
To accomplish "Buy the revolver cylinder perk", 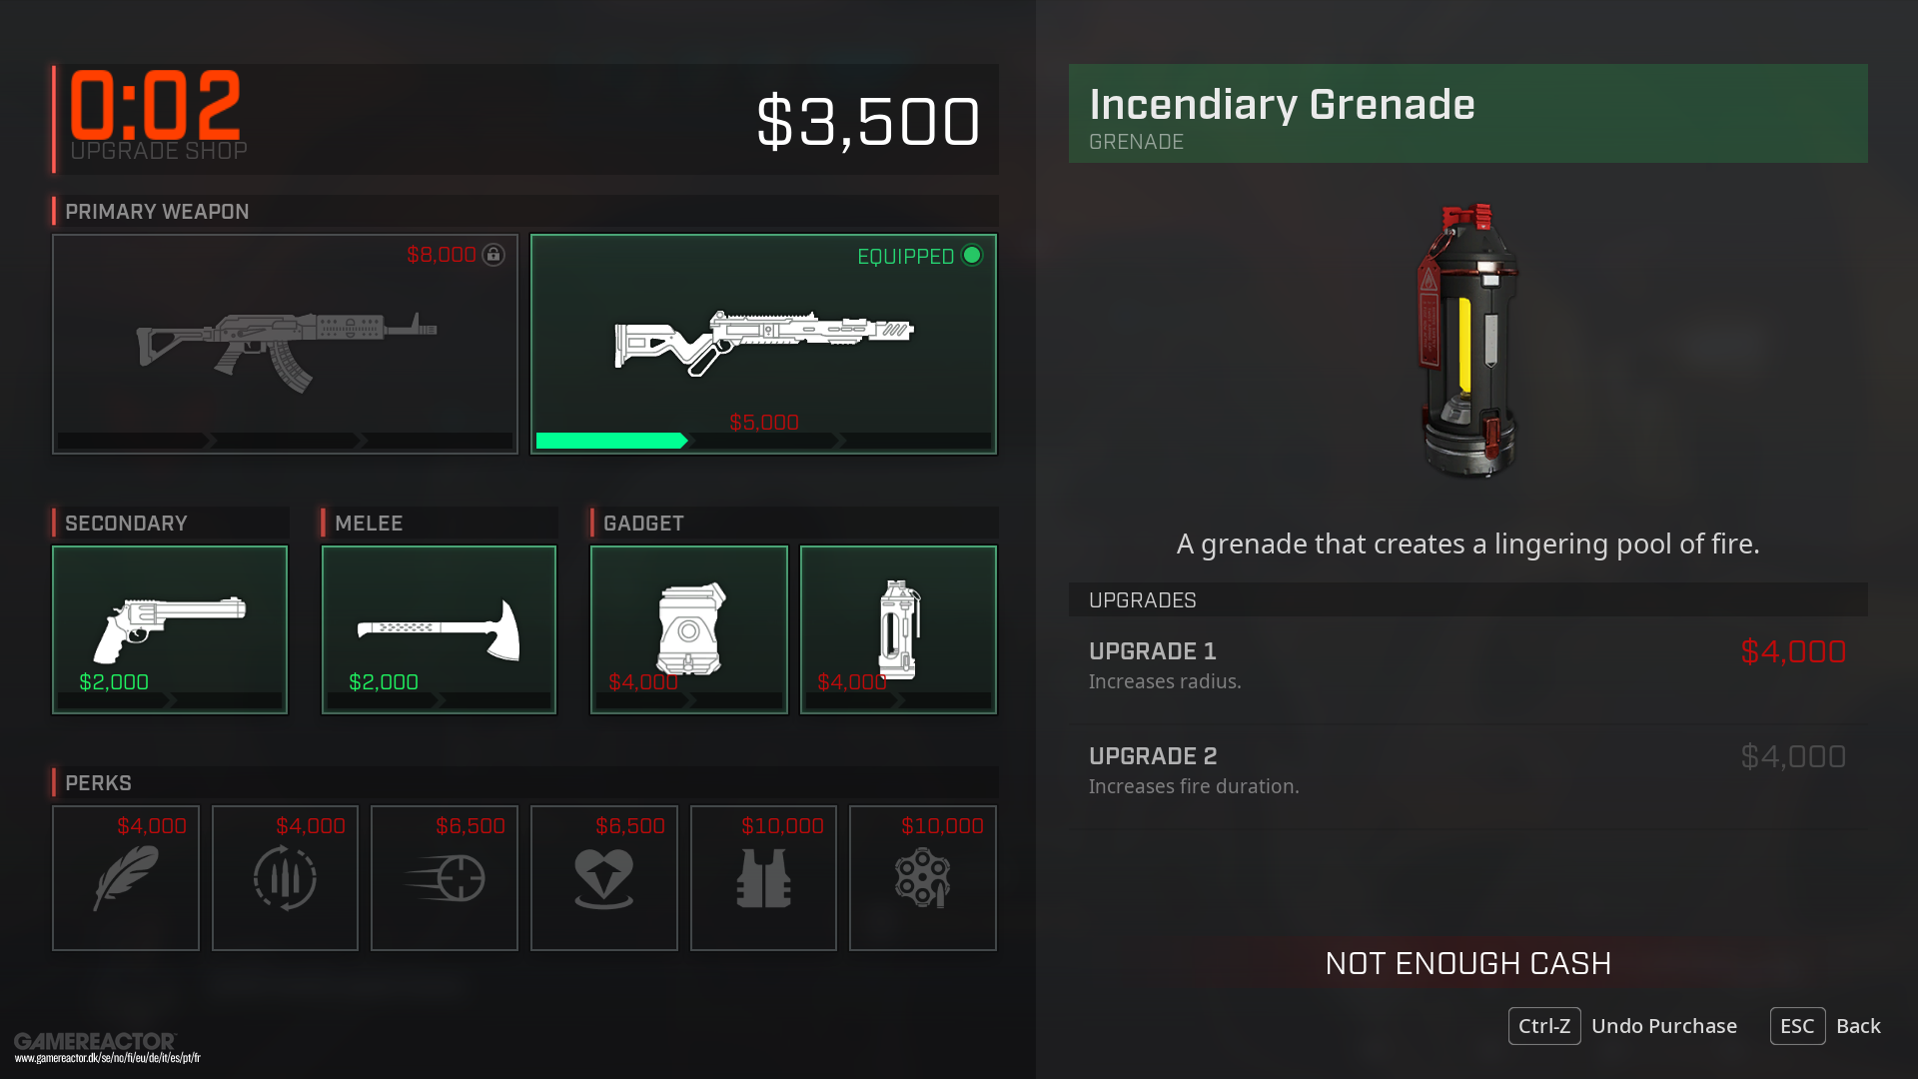I will click(x=923, y=877).
